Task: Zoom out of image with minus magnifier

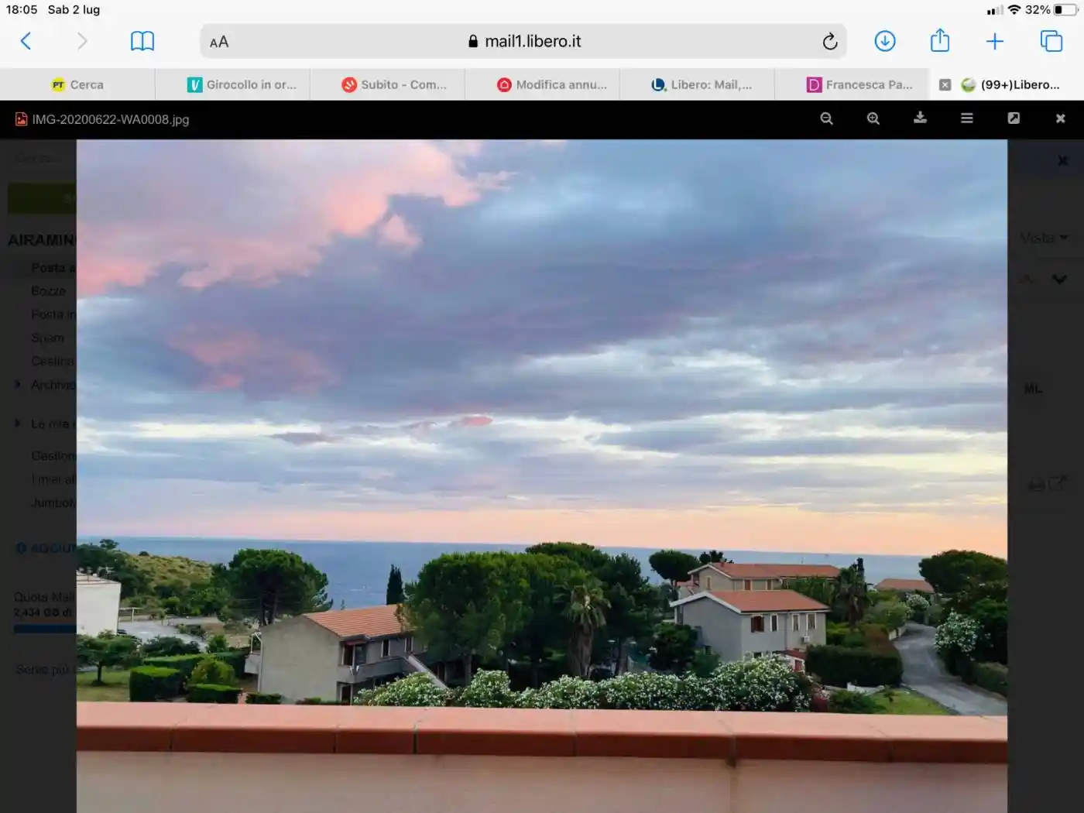Action: (826, 118)
